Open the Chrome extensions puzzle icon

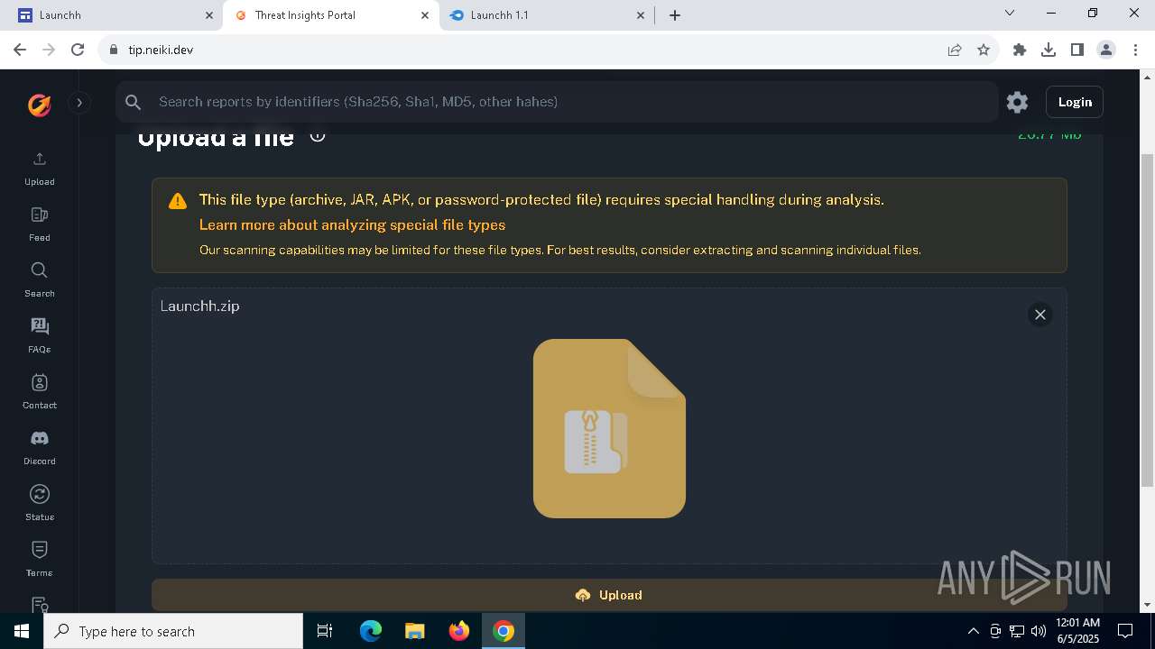[x=1020, y=50]
